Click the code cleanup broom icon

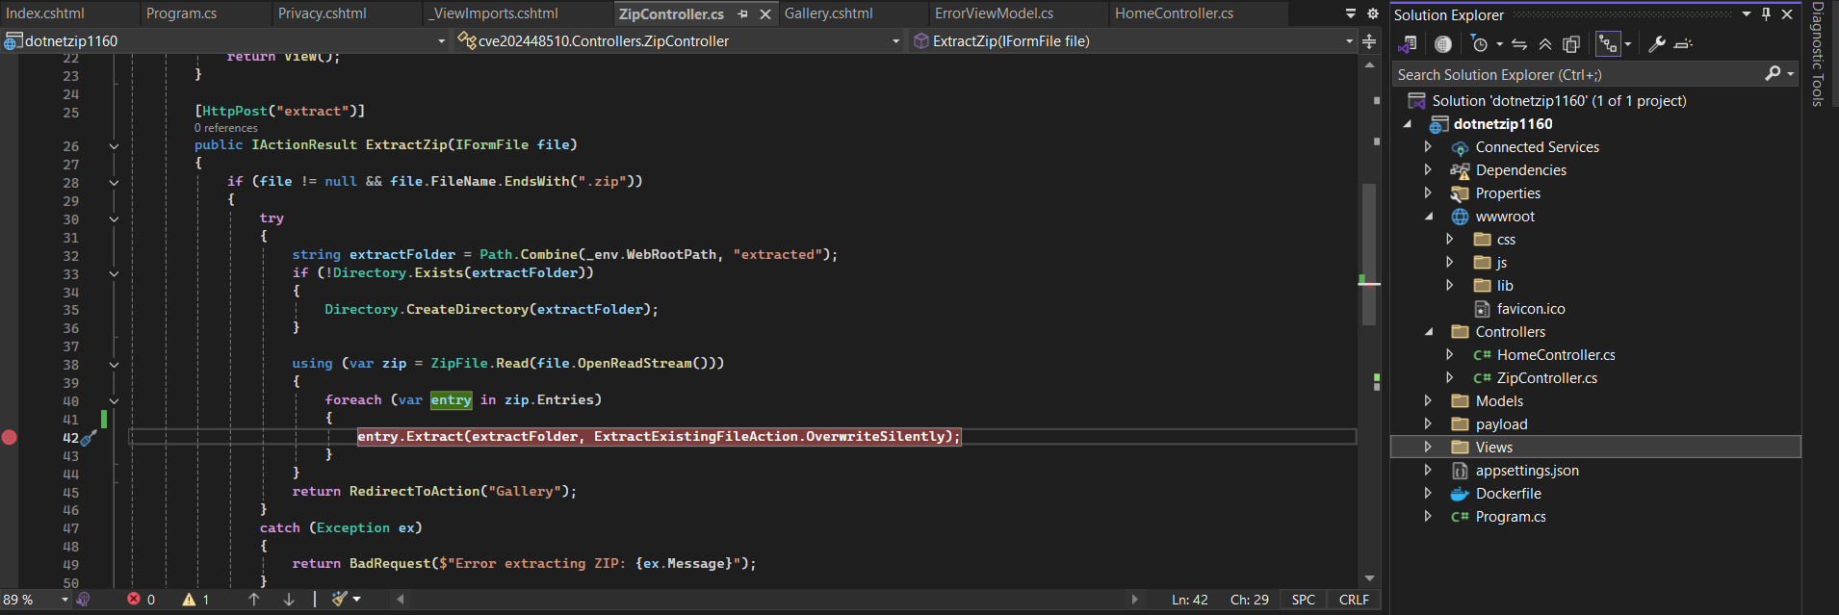340,600
